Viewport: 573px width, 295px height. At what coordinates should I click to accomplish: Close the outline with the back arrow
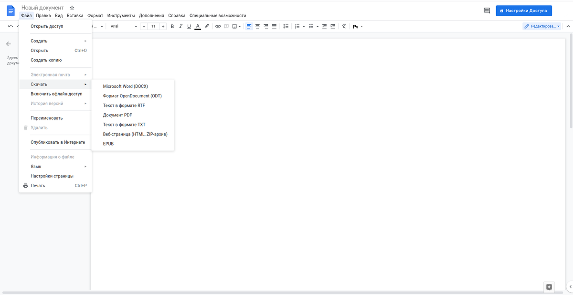[x=8, y=43]
